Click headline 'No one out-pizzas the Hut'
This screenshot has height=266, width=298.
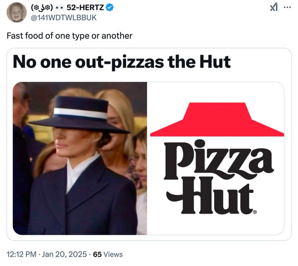click(x=122, y=62)
